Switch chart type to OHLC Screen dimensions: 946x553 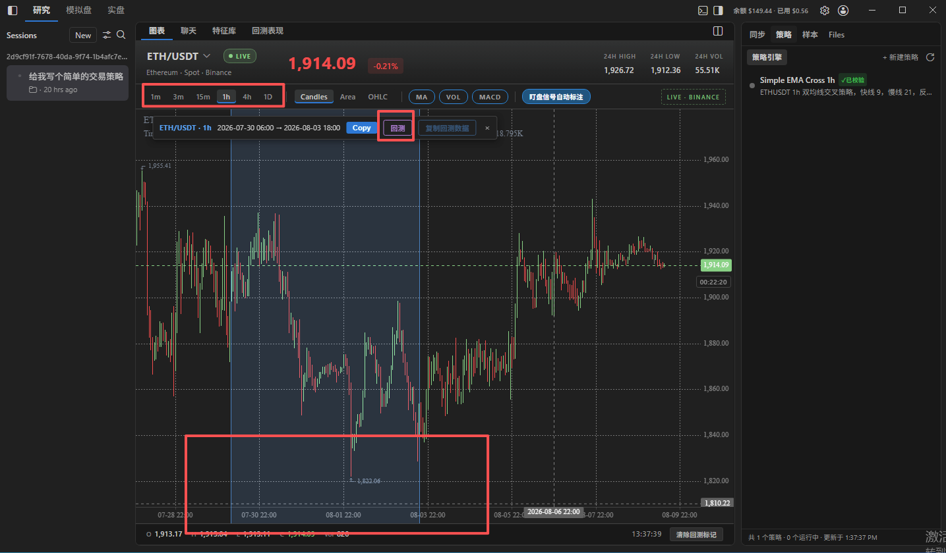[378, 97]
